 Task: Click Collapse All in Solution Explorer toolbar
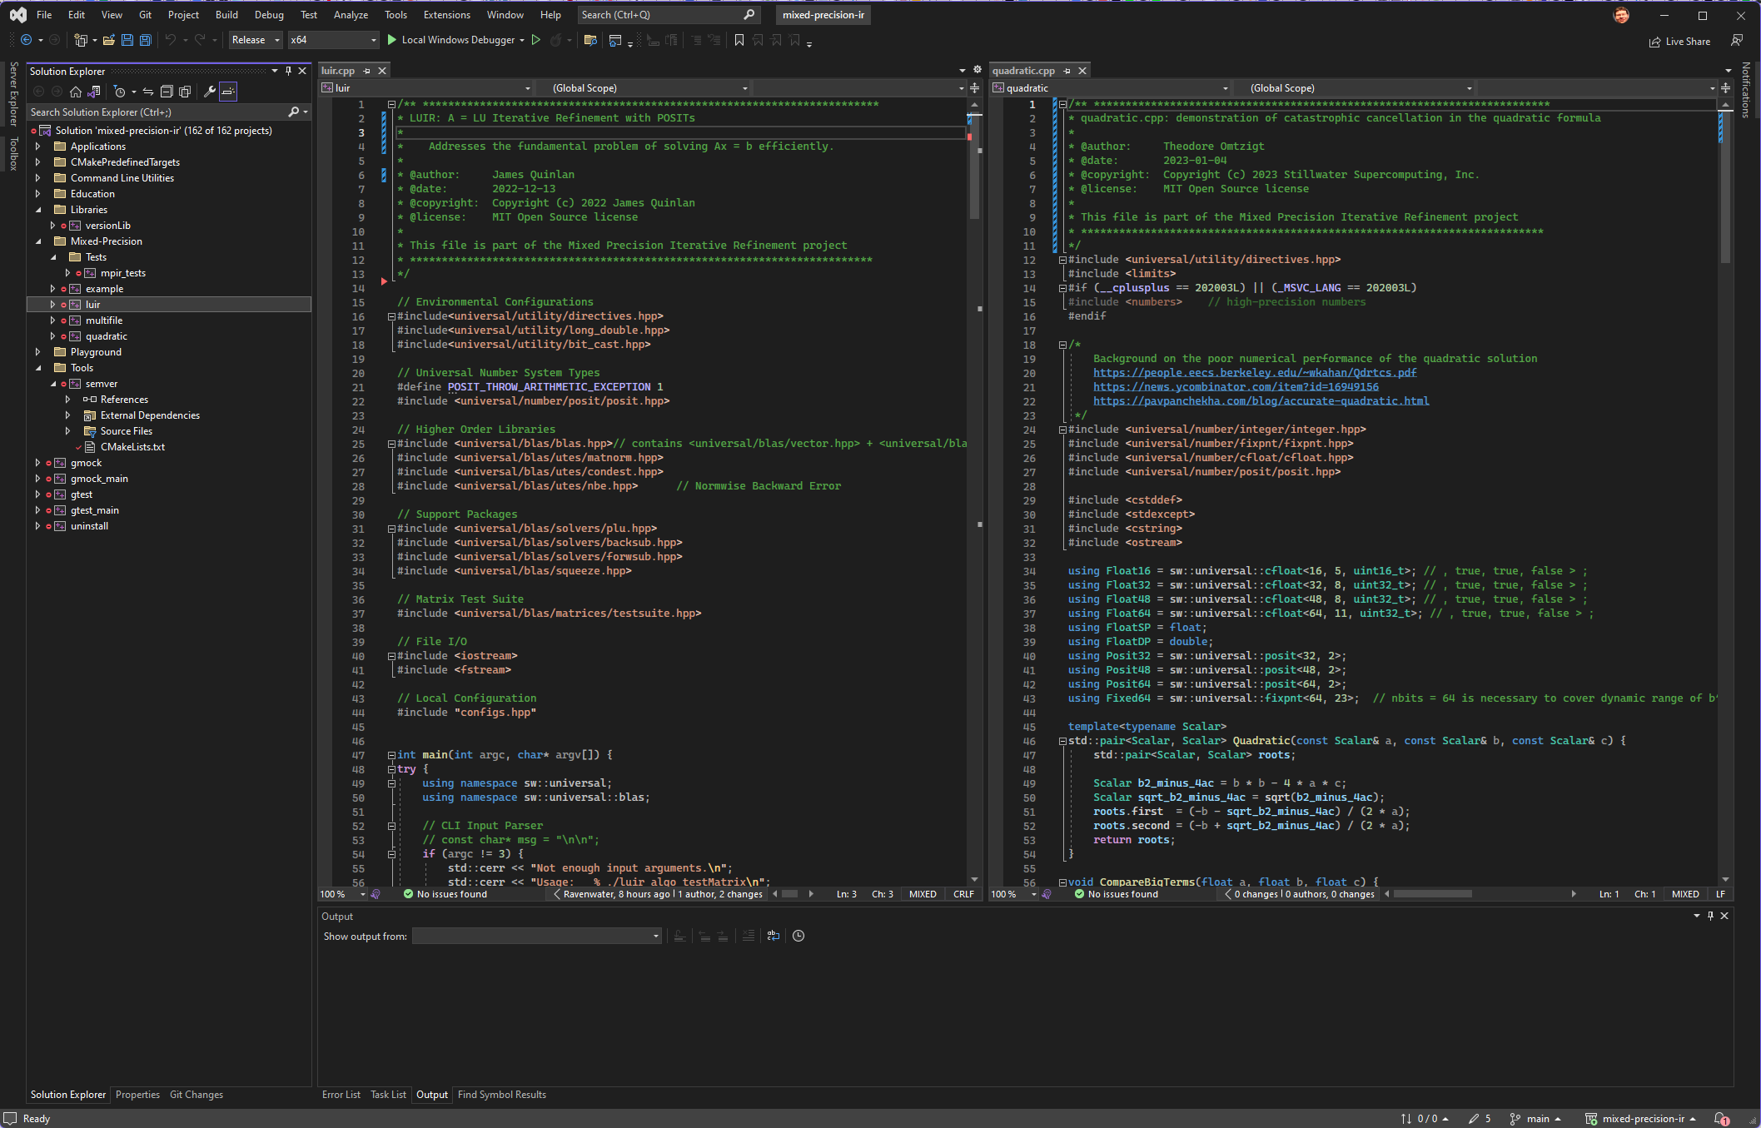click(x=167, y=92)
